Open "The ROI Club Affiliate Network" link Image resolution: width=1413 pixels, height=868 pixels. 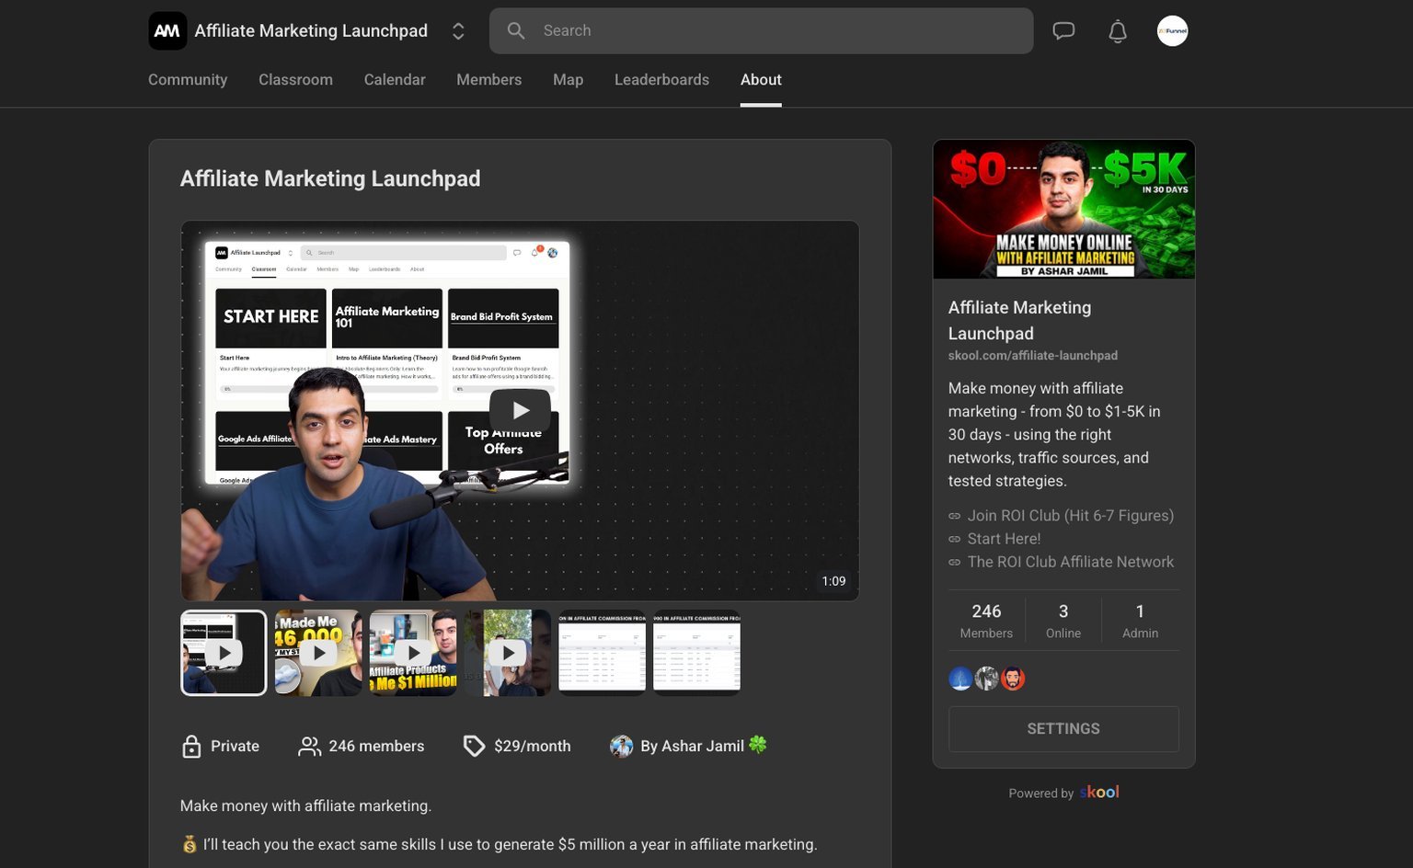click(1070, 562)
